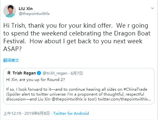
Task: Expand the tweet options chevron menu
Action: 152,8
